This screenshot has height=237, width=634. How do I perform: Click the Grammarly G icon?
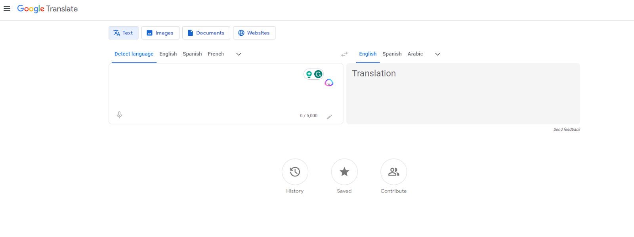[318, 74]
